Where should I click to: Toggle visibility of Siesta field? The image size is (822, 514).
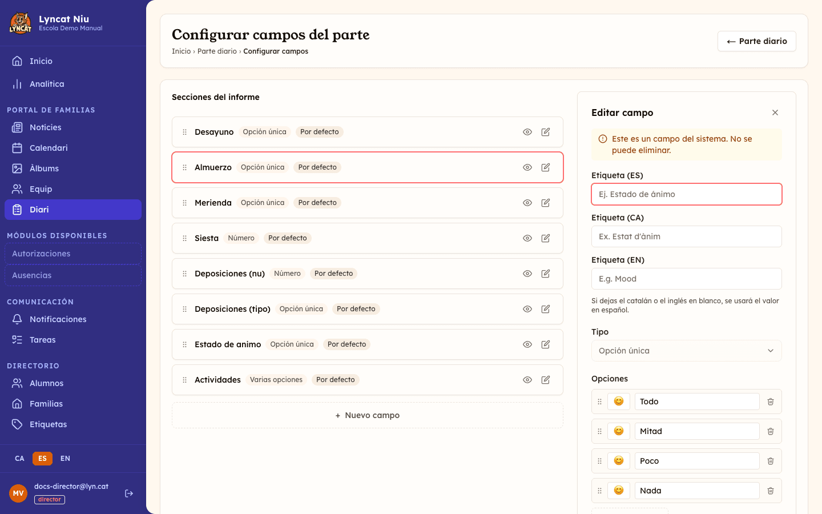tap(527, 238)
